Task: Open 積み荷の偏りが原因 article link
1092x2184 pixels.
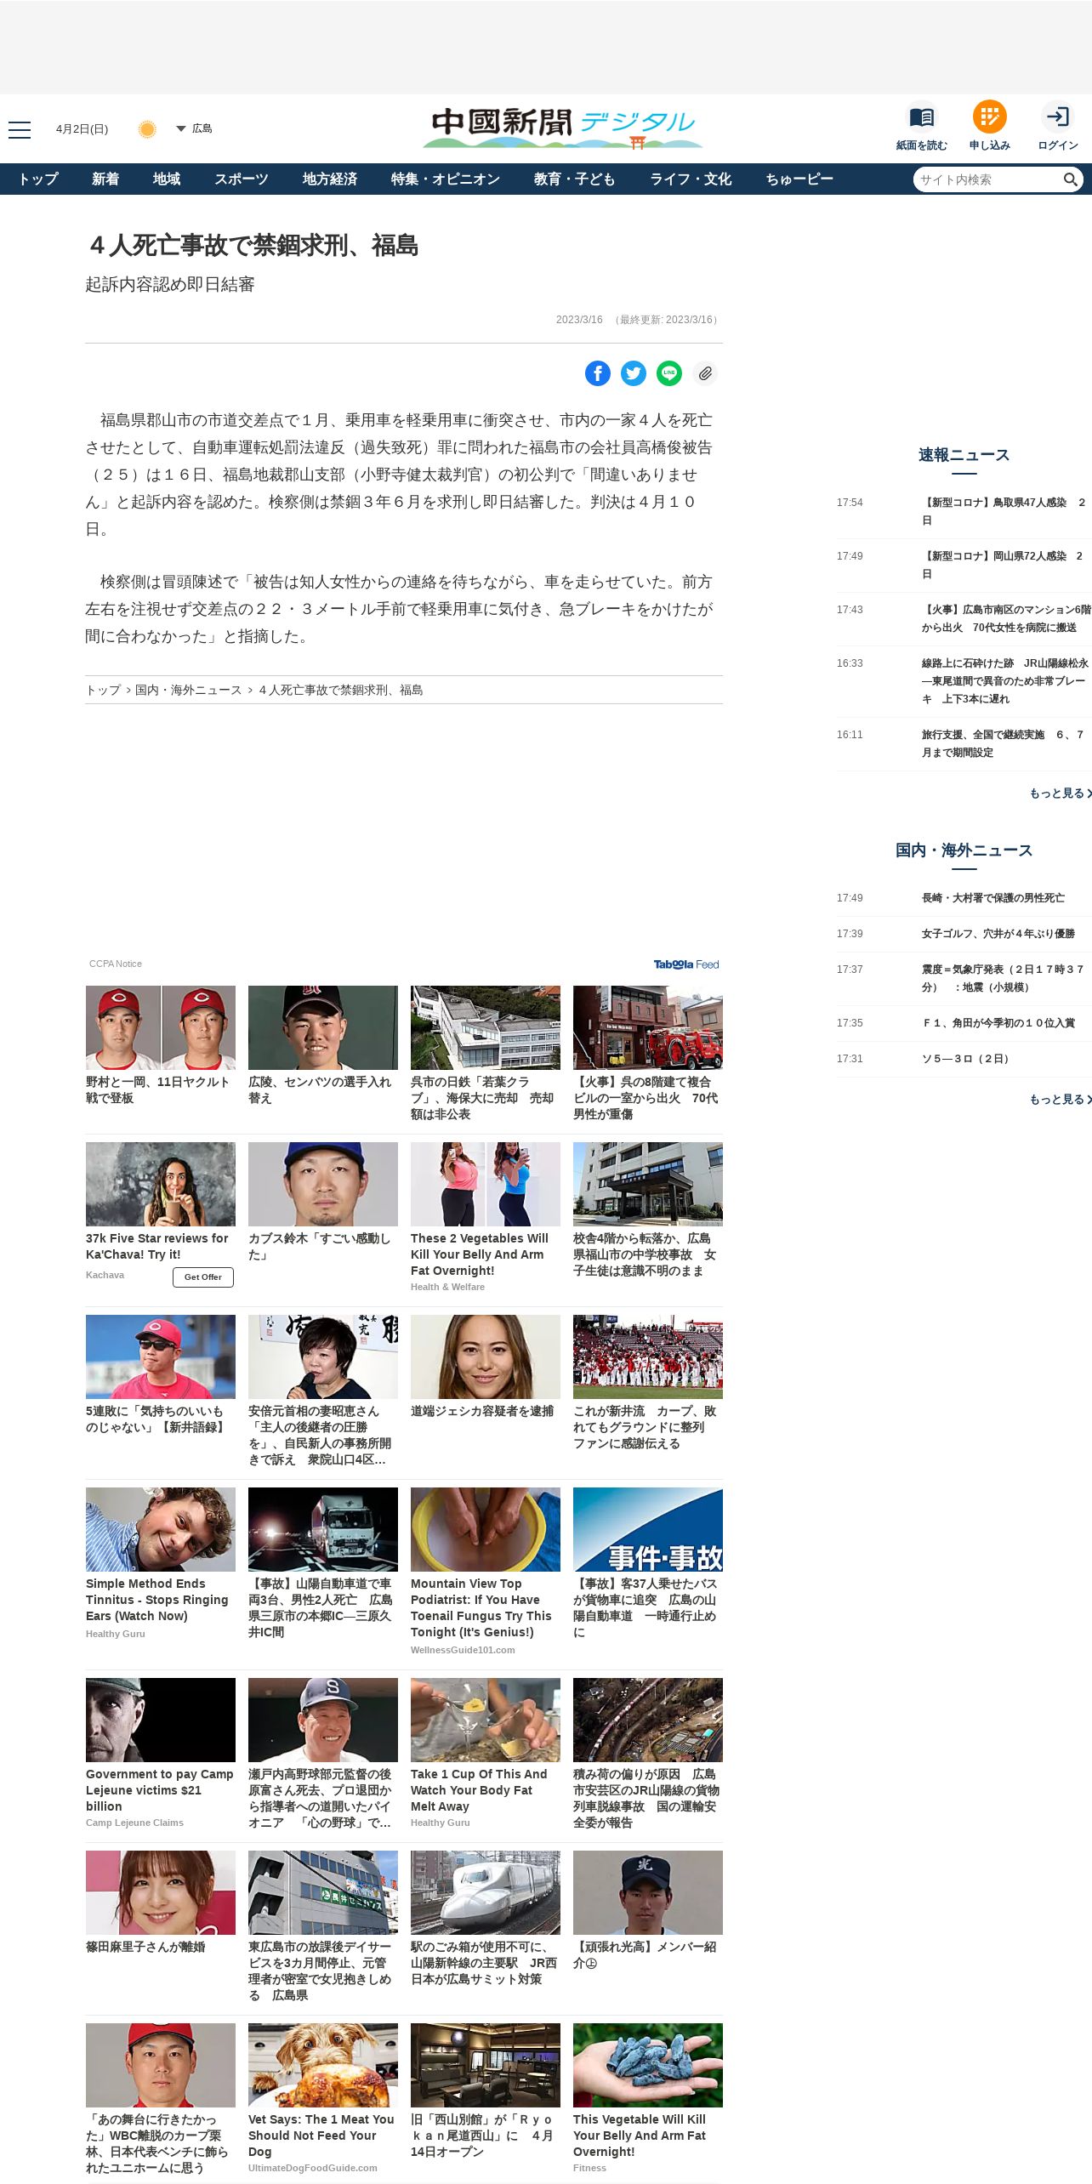Action: click(x=645, y=1798)
